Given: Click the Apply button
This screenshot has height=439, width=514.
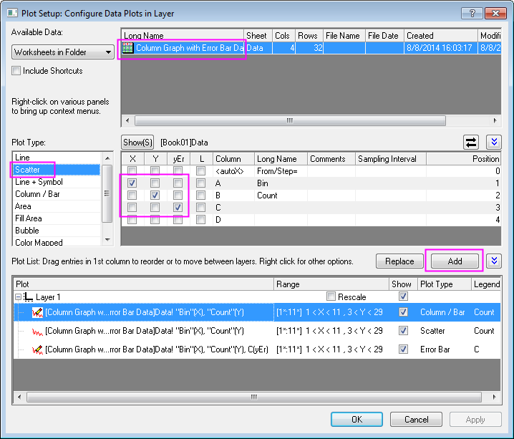Looking at the screenshot, I should coord(475,420).
